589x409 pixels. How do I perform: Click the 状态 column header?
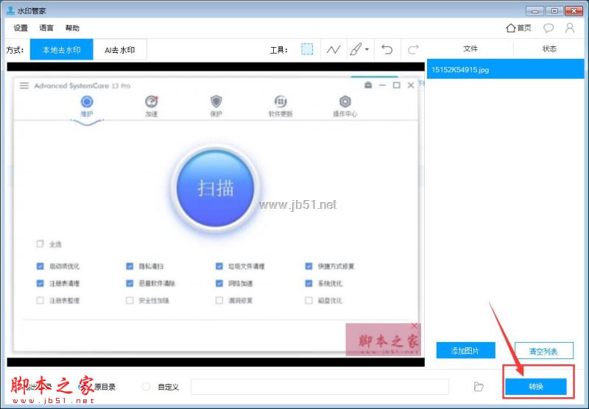point(549,49)
